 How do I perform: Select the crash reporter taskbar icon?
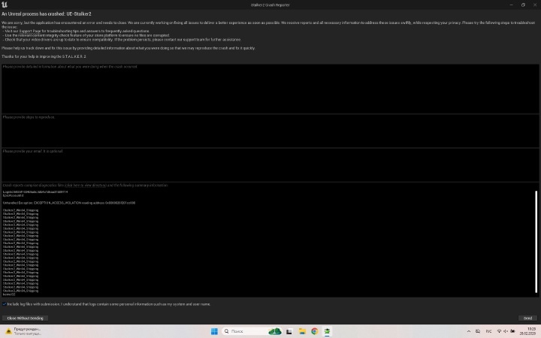click(328, 331)
